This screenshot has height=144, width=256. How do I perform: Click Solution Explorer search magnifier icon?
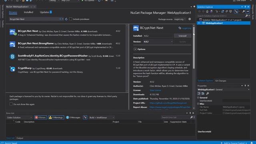[246, 16]
